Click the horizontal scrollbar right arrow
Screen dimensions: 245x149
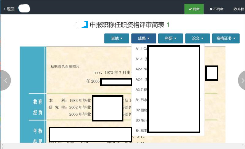[243, 144]
